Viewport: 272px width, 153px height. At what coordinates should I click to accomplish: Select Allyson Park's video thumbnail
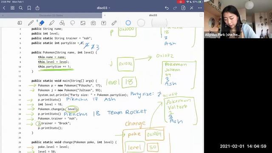[x=238, y=19]
